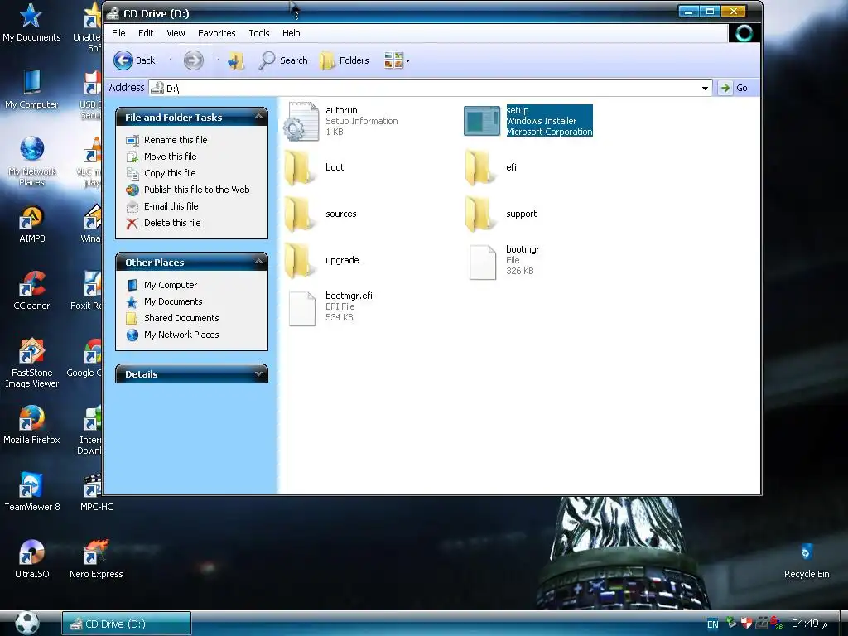Select the autorun setup information file

click(x=340, y=121)
